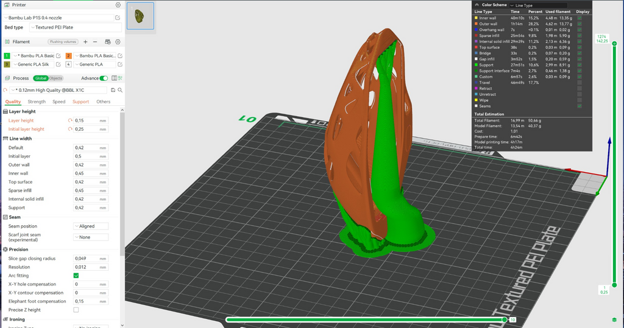Select filament 1 green color swatch

pos(7,55)
